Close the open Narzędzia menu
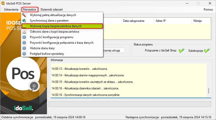Viewport: 216px width, 120px height. [x=29, y=10]
